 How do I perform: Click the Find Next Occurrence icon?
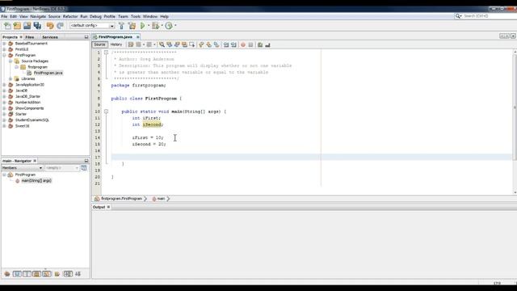[x=177, y=44]
